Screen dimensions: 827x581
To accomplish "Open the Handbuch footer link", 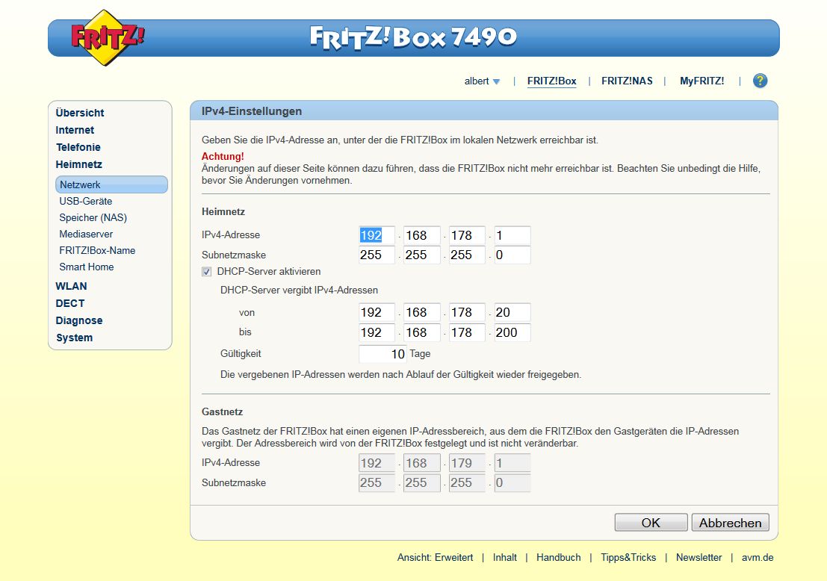I will point(559,557).
